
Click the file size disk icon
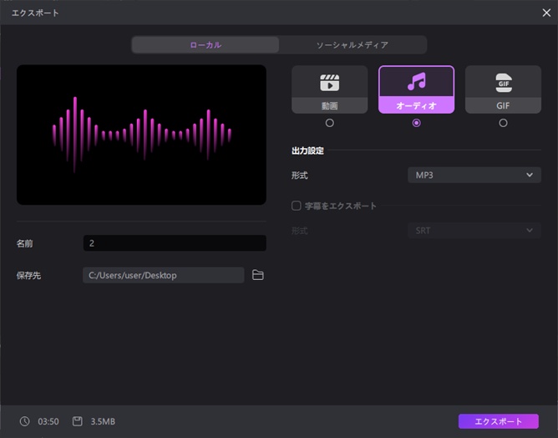pos(77,421)
